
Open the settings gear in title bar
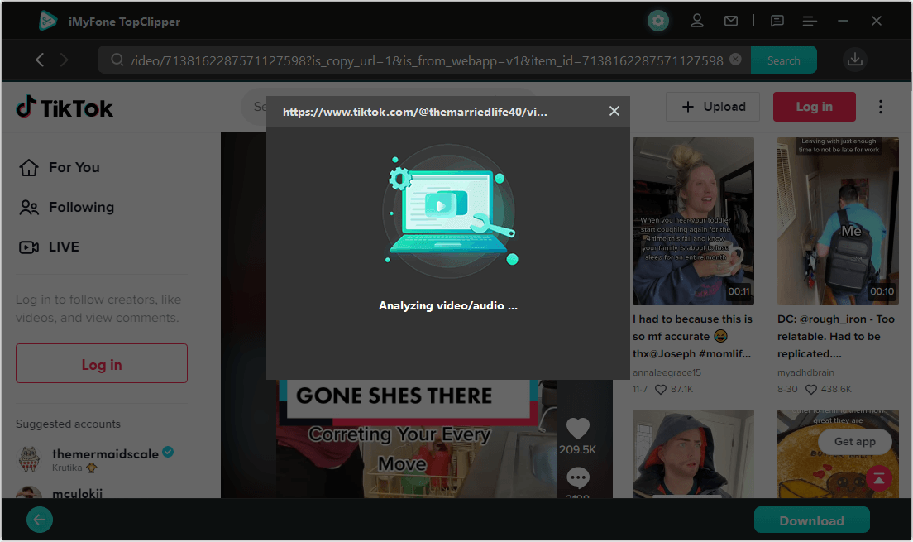(658, 22)
